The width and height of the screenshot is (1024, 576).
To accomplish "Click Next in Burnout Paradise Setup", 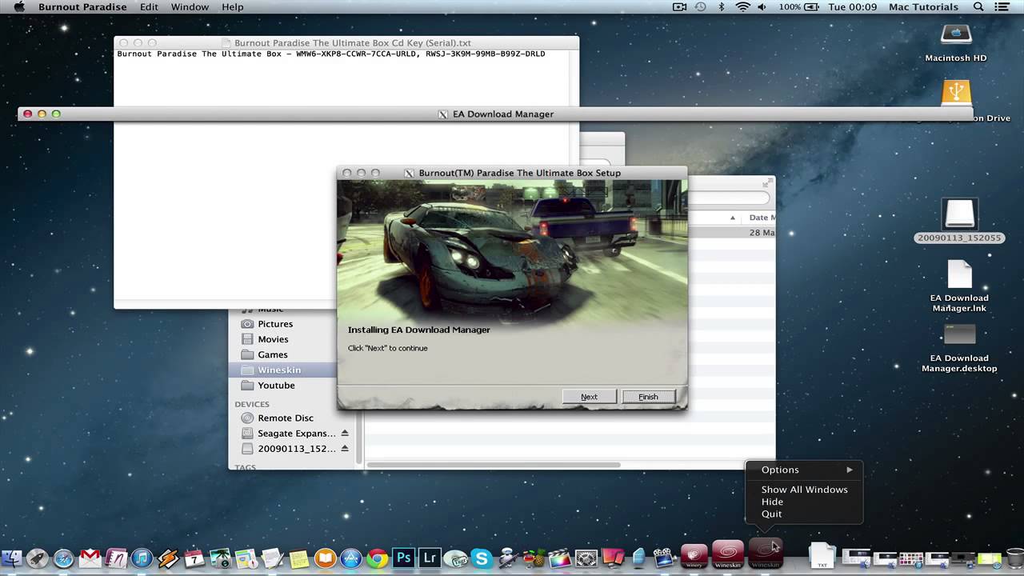I will tap(589, 397).
